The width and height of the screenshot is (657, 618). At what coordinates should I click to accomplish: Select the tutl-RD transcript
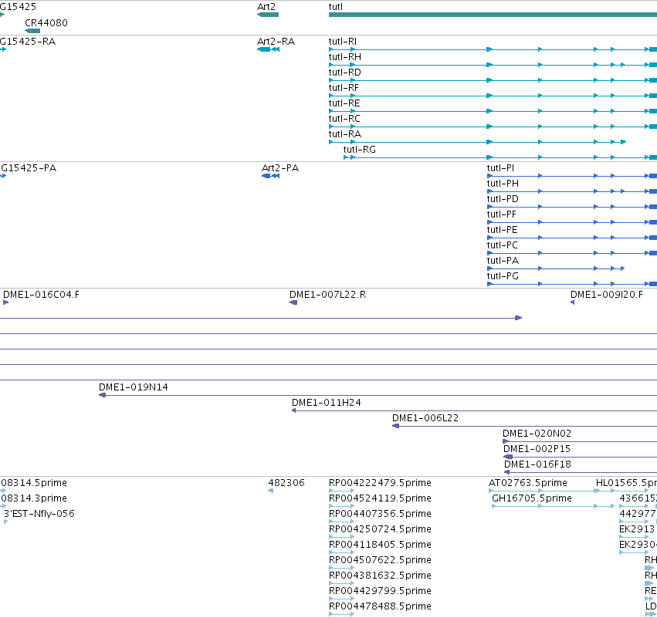493,80
